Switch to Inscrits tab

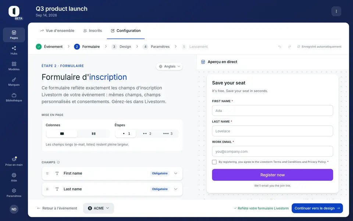(x=93, y=31)
